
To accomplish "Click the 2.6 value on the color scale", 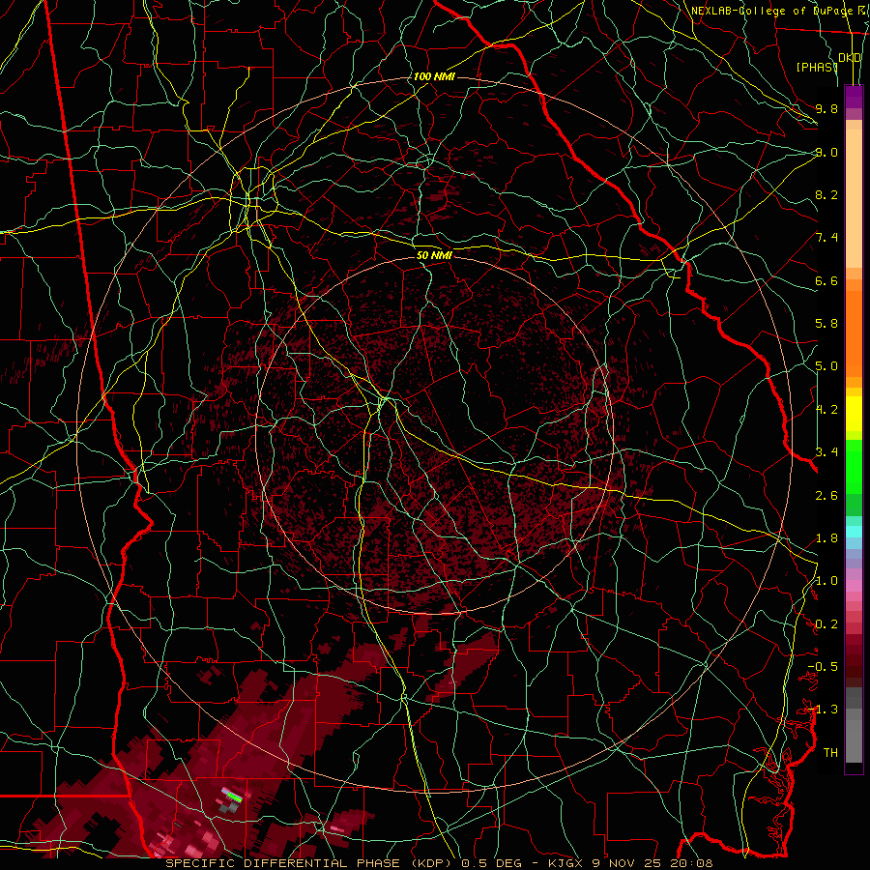I will pos(826,496).
